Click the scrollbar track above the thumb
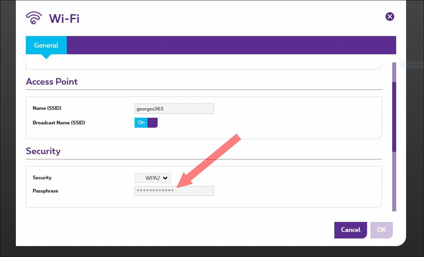The width and height of the screenshot is (424, 257). pos(394,72)
